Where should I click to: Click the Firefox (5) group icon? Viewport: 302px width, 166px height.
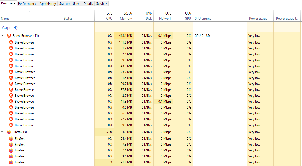pyautogui.click(x=9, y=132)
